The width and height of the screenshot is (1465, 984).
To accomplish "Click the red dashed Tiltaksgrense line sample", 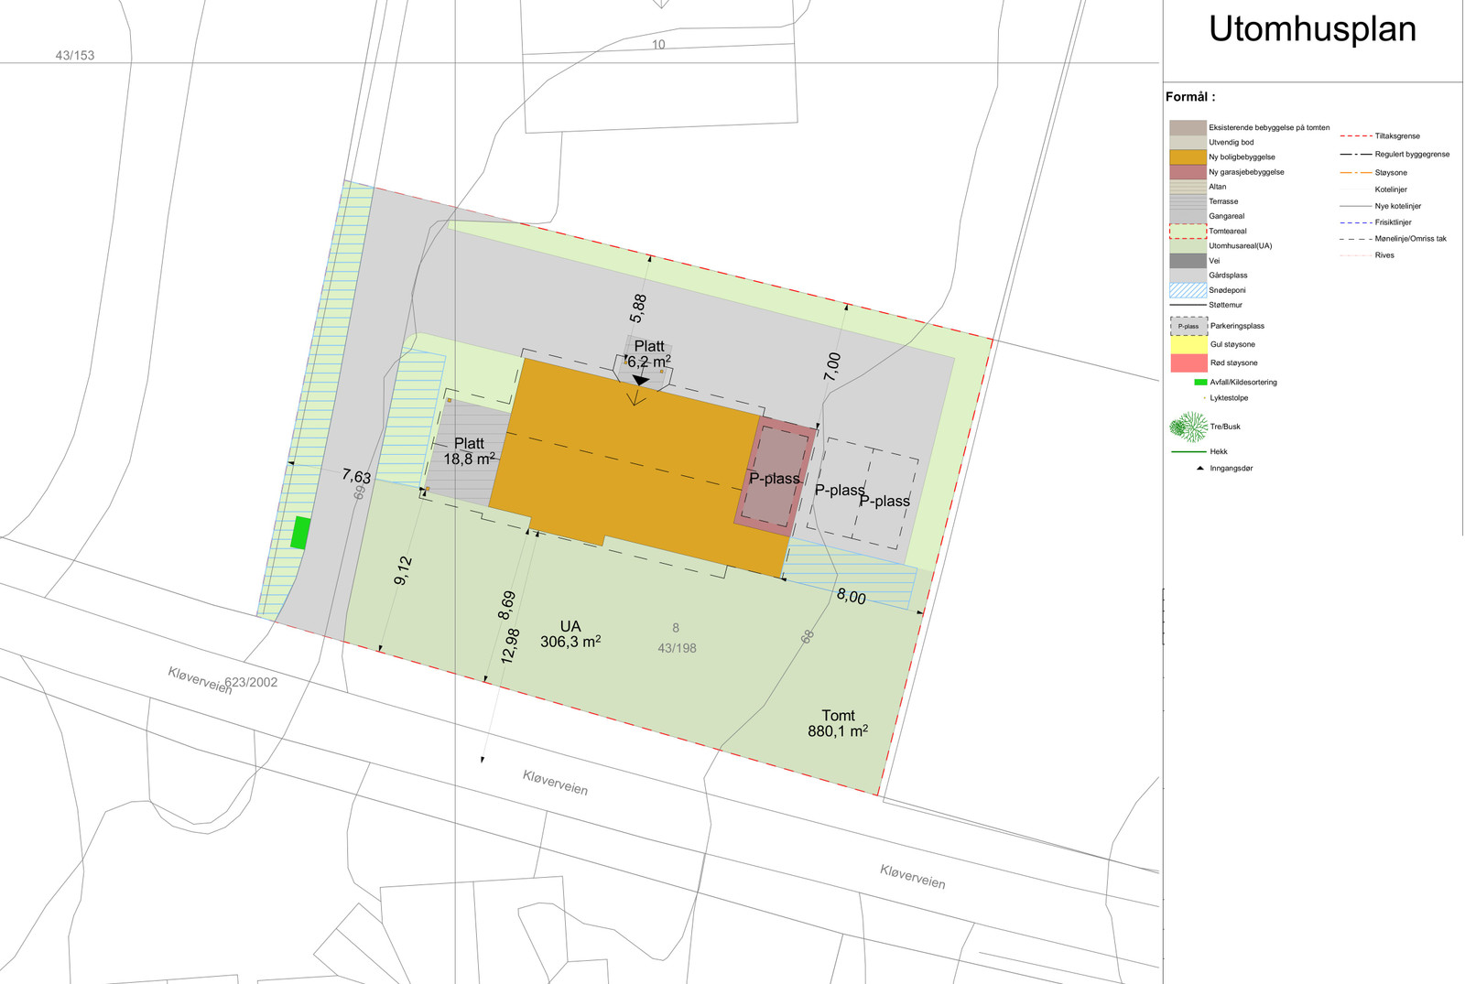I will (x=1355, y=135).
